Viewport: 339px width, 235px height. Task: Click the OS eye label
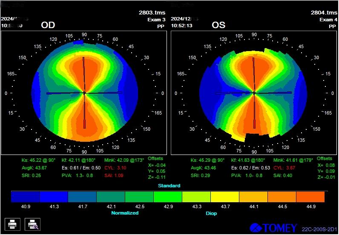click(x=218, y=25)
